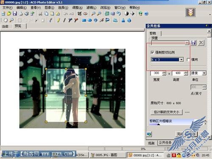Click the Zoom in magnifier icon
The height and width of the screenshot is (159, 212).
(93, 14)
